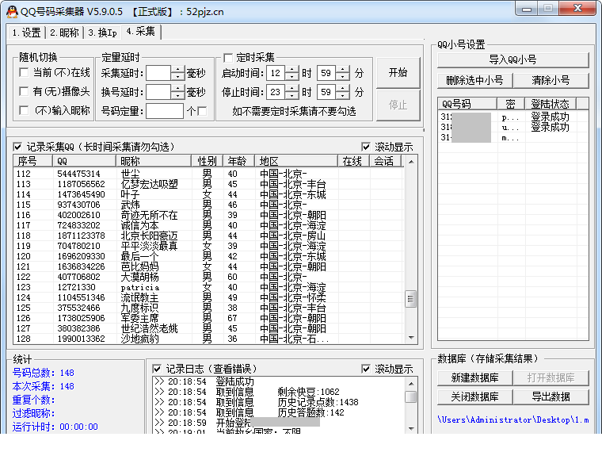
Task: Increase the 启动时间 hour value
Action: tap(292, 69)
